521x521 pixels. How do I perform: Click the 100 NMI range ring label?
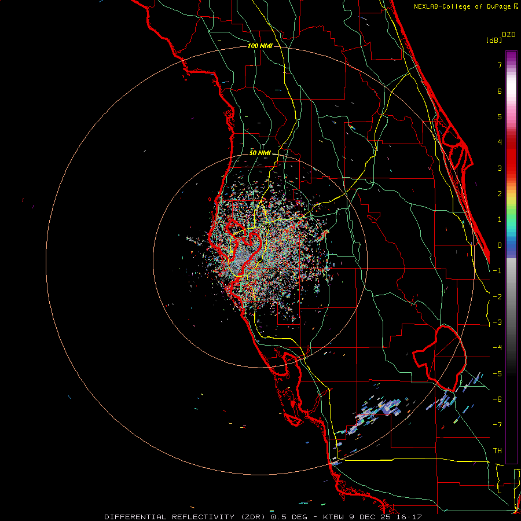click(x=260, y=46)
